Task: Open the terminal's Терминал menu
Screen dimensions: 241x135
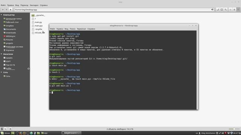Action: click(x=81, y=29)
